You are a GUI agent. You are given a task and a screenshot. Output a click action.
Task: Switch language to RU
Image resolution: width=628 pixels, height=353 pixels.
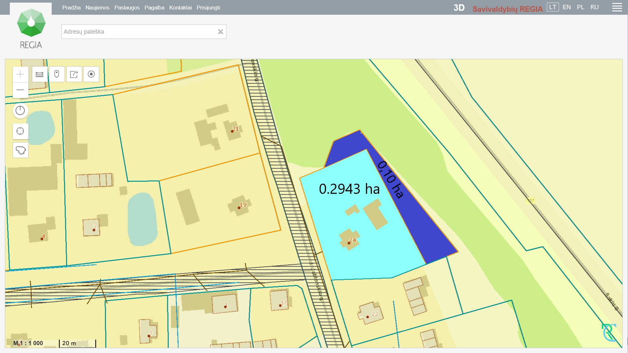[594, 7]
